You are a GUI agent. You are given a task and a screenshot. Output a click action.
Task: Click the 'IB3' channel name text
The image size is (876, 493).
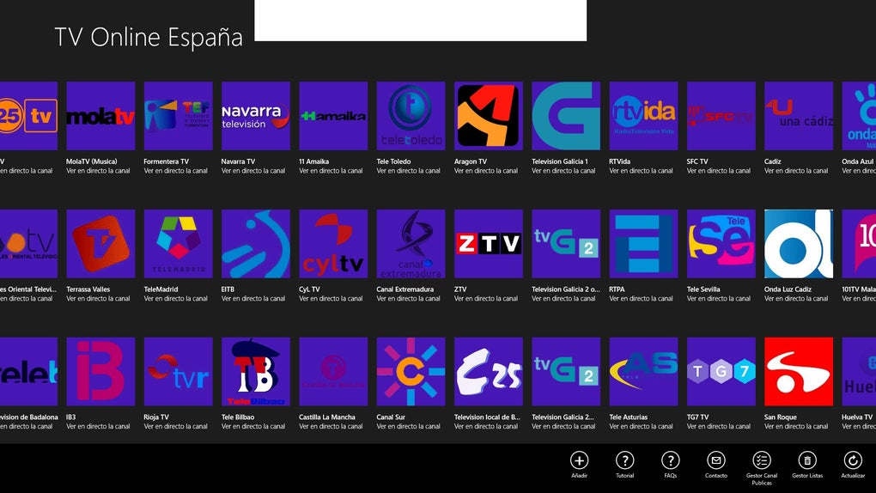click(71, 417)
